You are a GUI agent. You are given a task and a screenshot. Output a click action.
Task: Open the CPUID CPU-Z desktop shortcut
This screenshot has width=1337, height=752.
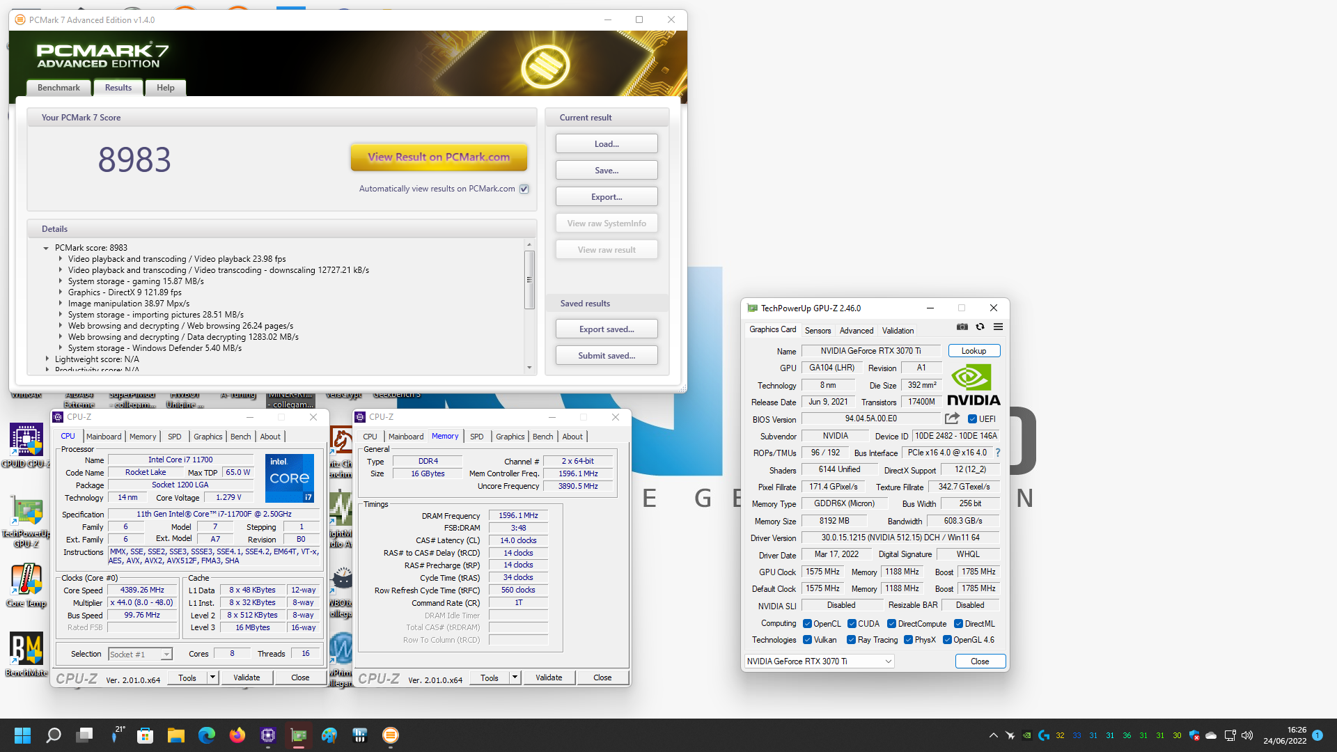pyautogui.click(x=26, y=446)
